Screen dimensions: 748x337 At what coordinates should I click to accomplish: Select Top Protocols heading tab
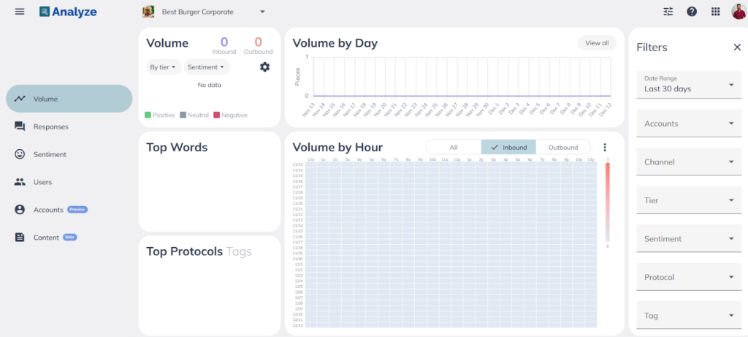tap(184, 251)
